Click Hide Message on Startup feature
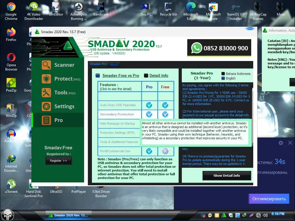This screenshot has height=221, width=295. click(120, 123)
